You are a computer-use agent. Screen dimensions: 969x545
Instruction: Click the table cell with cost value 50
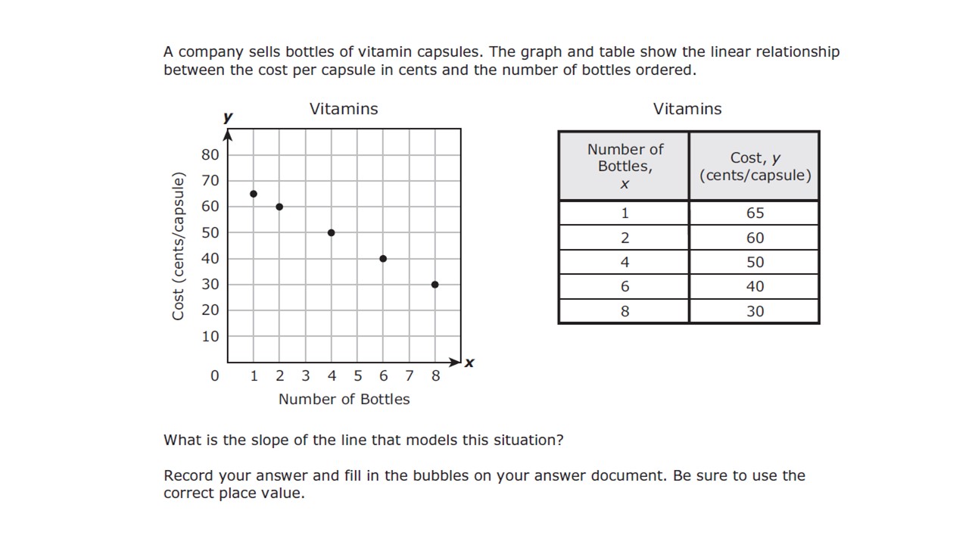(x=755, y=262)
